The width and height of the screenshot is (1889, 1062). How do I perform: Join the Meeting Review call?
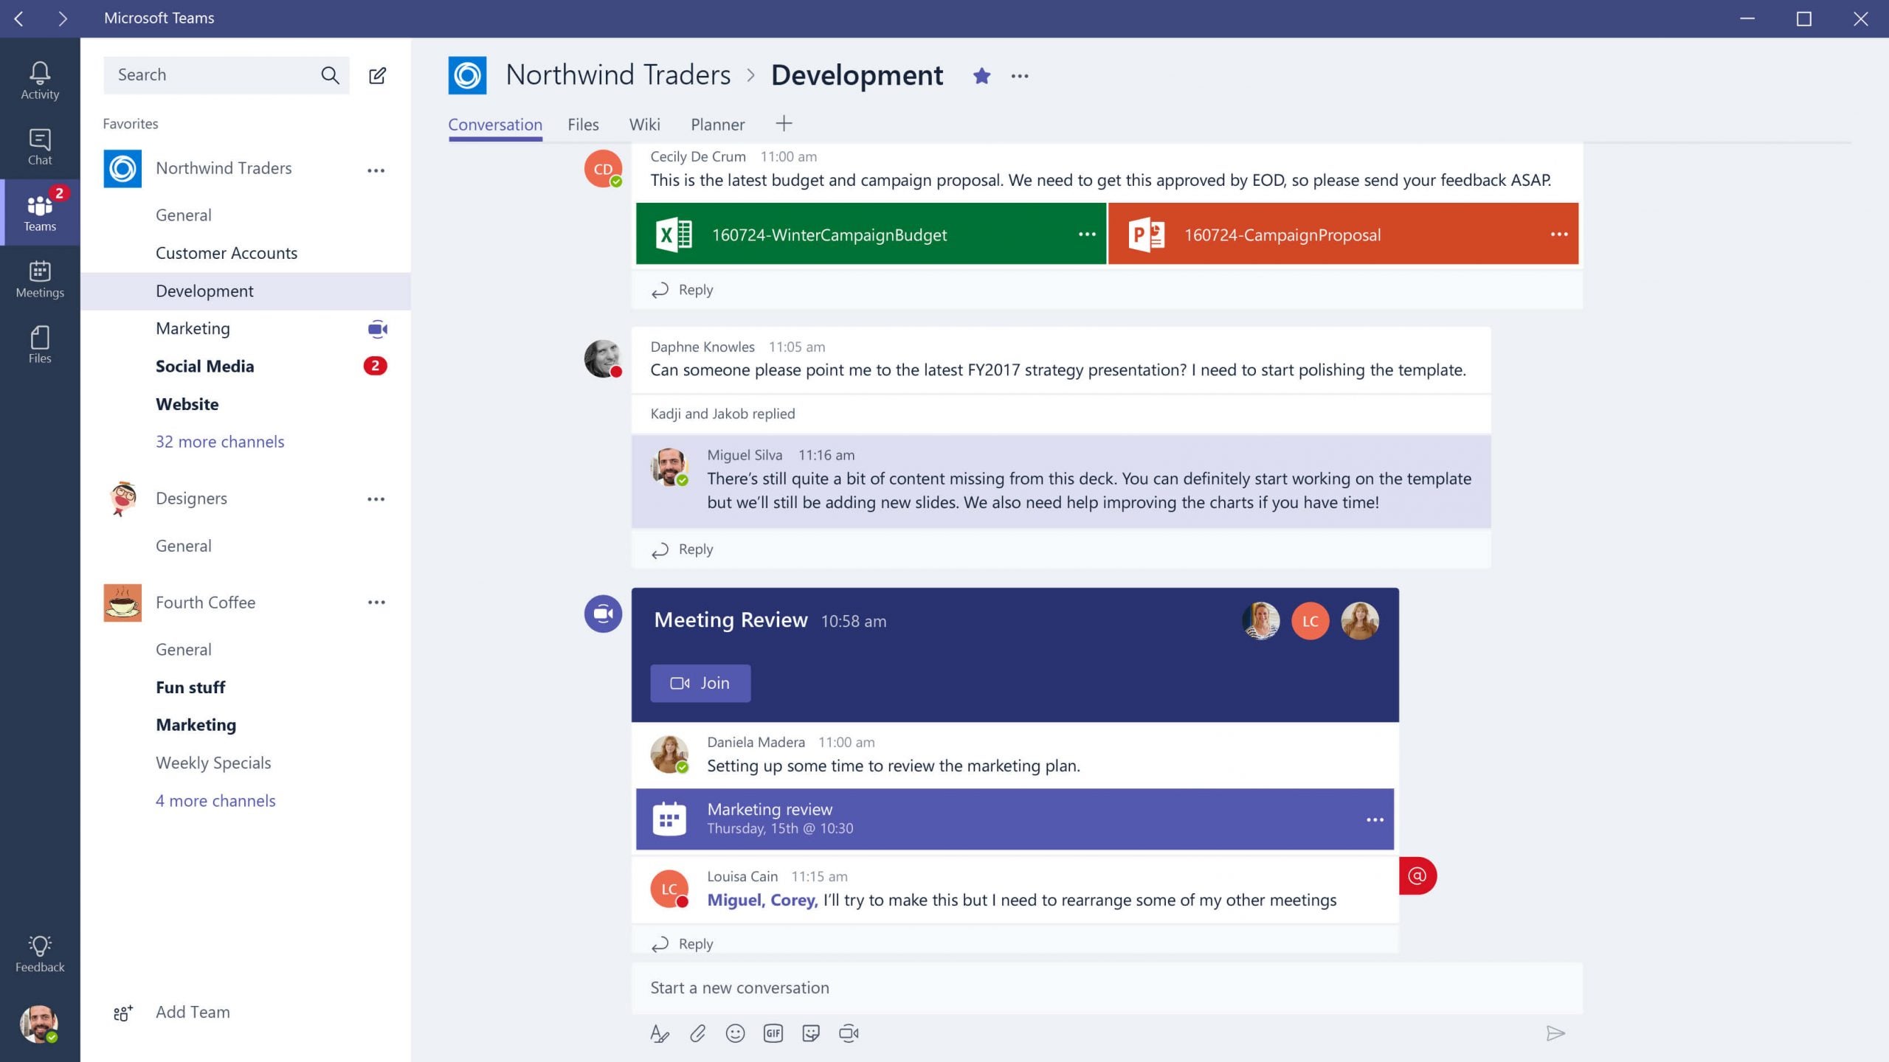(x=700, y=682)
